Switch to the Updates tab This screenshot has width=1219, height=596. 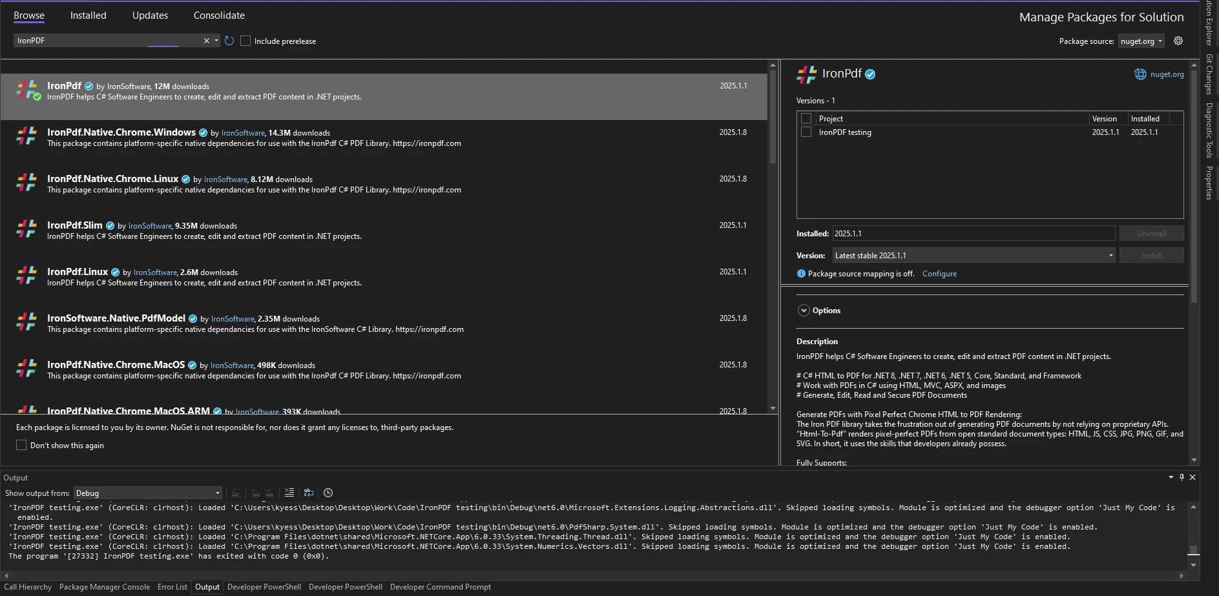pos(150,15)
